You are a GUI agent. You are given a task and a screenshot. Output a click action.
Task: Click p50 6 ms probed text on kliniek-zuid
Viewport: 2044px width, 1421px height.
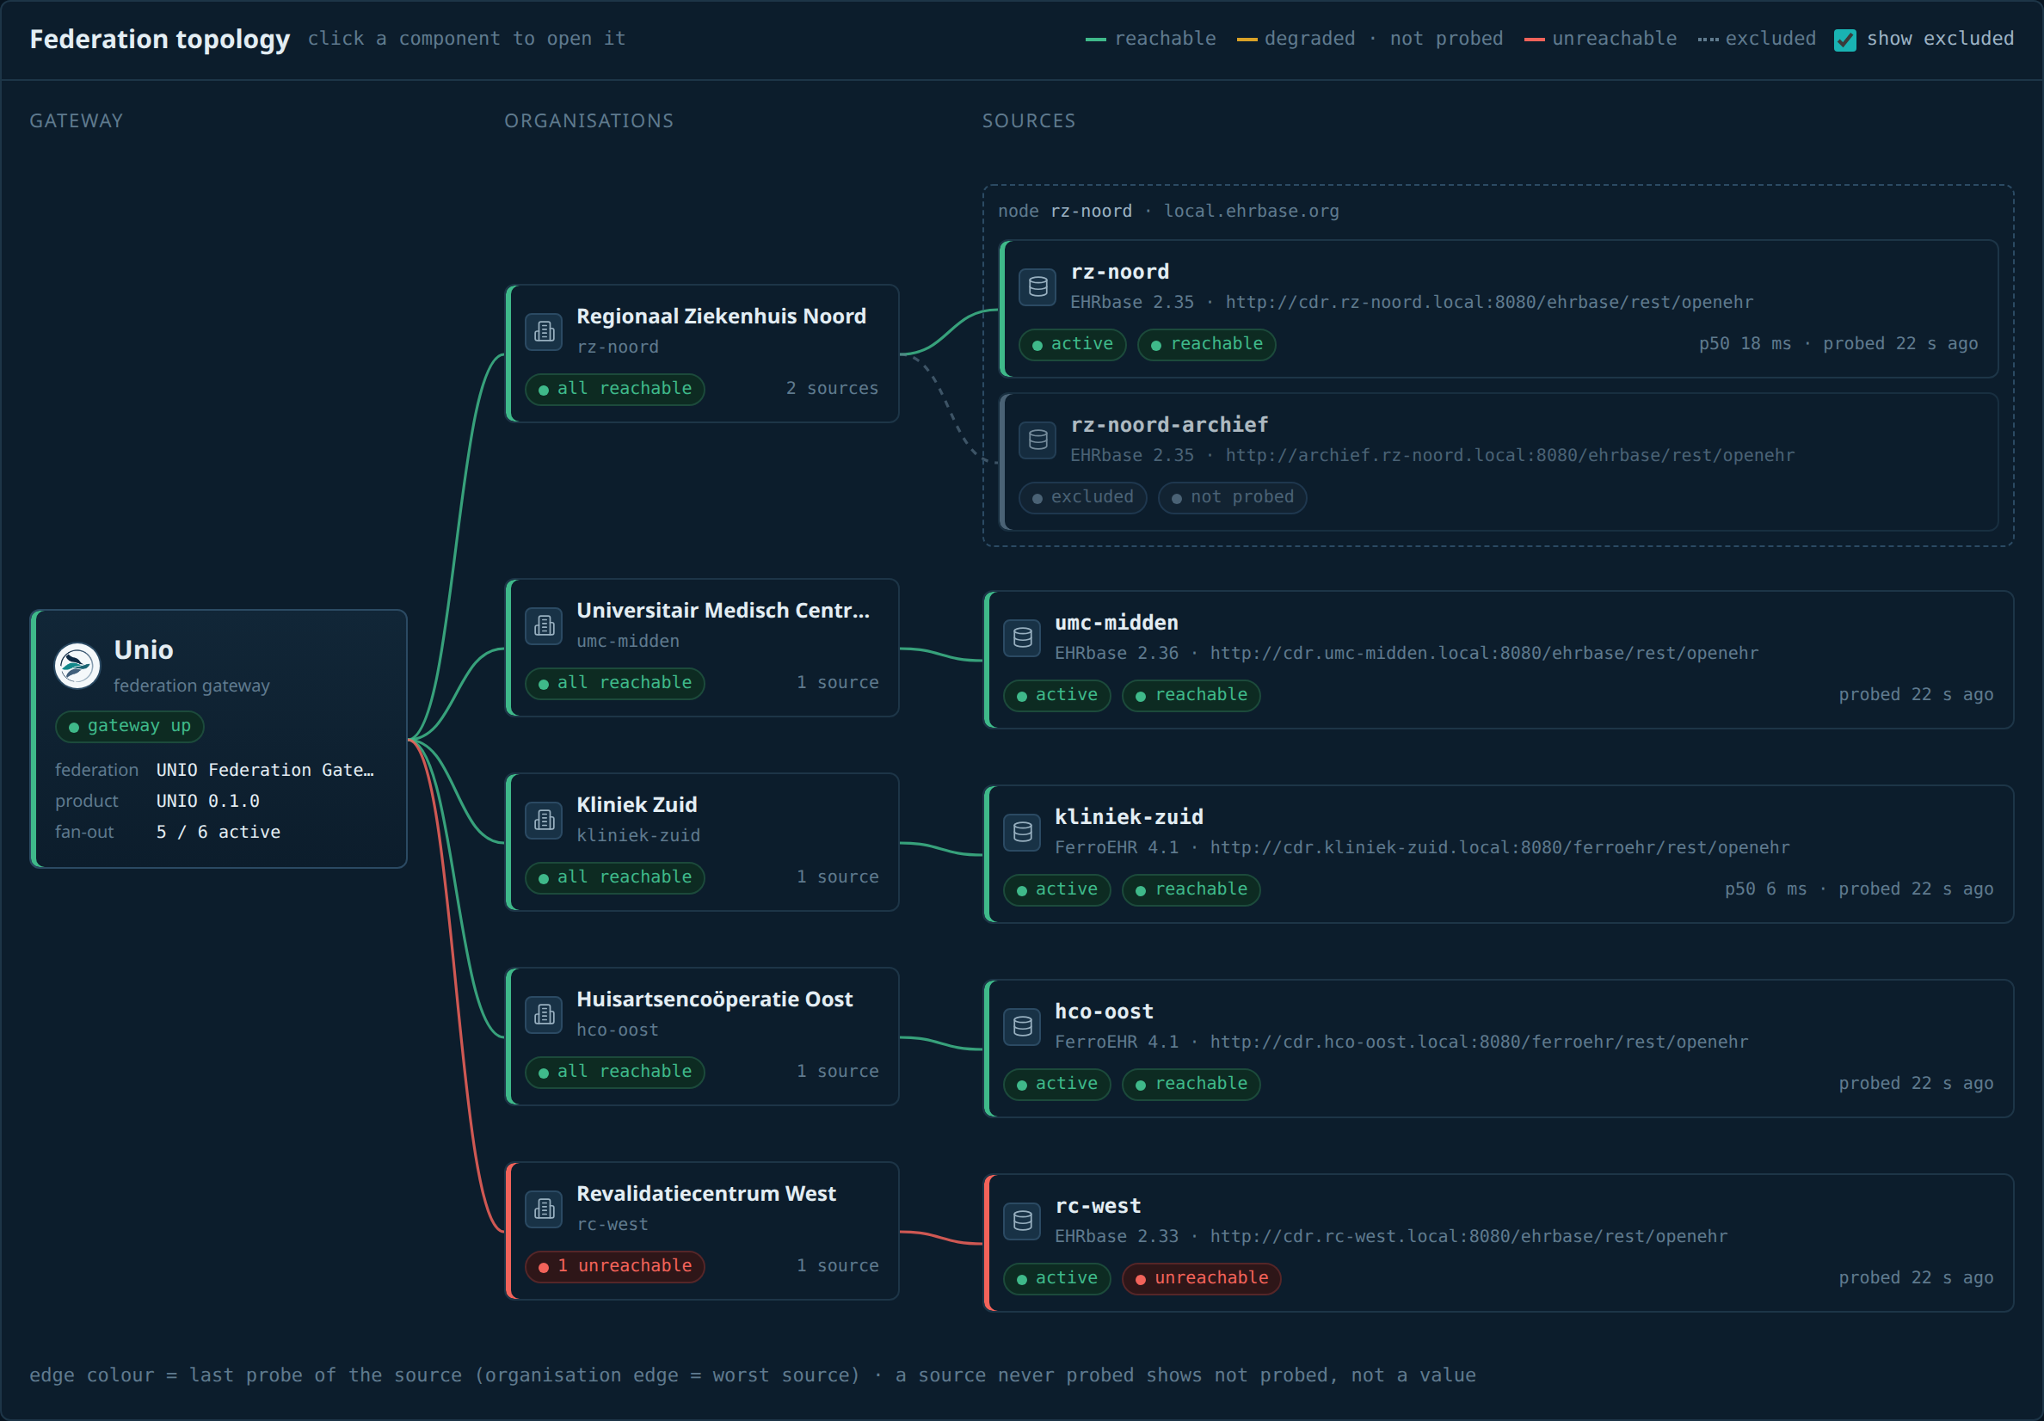point(1859,889)
